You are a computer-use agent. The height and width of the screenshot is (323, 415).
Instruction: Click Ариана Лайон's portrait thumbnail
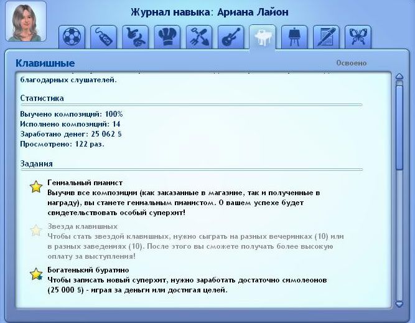(26, 22)
